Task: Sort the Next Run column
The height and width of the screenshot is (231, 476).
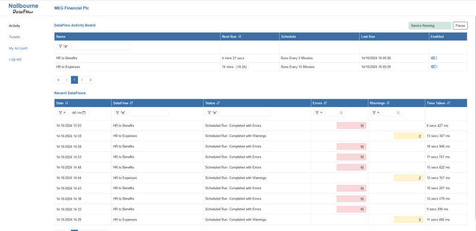Action: 240,36
